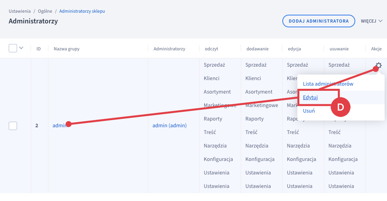
Task: Go to Ogólne in the breadcrumb
Action: pos(45,11)
